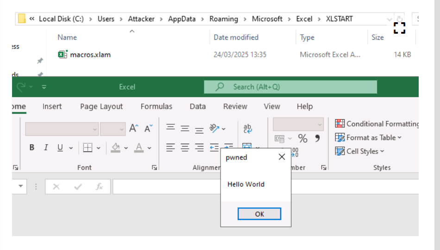Close the pwned message box
The height and width of the screenshot is (250, 440).
click(x=282, y=157)
